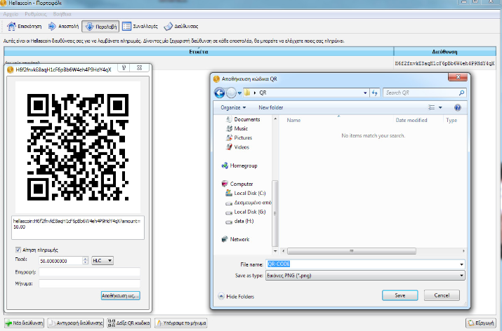Click the hellascoin URI text box
Image resolution: width=502 pixels, height=331 pixels.
click(x=78, y=228)
